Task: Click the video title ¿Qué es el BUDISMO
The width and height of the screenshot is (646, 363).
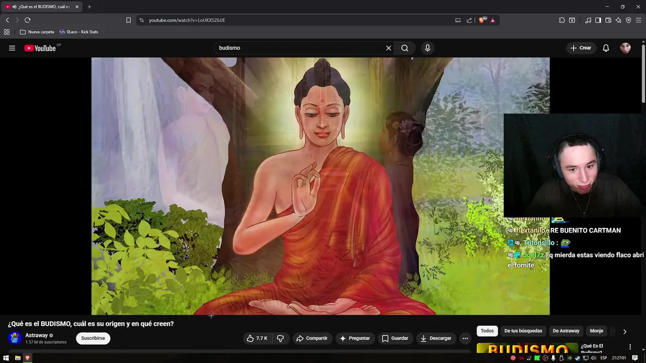Action: [x=91, y=324]
